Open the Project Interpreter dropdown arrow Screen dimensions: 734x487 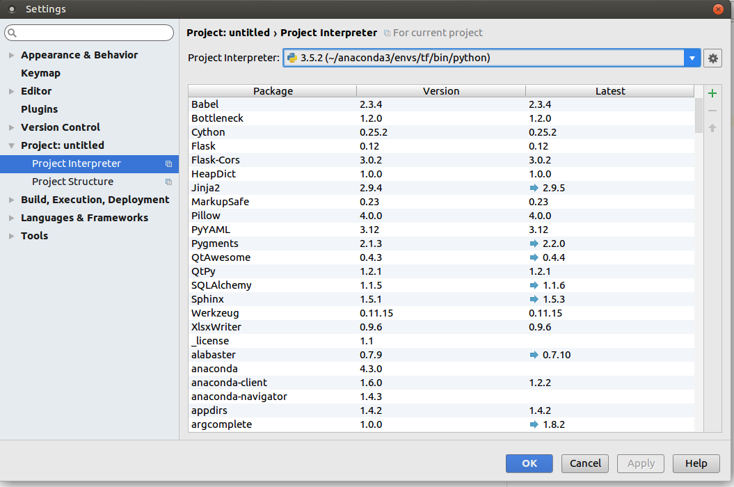(x=692, y=58)
